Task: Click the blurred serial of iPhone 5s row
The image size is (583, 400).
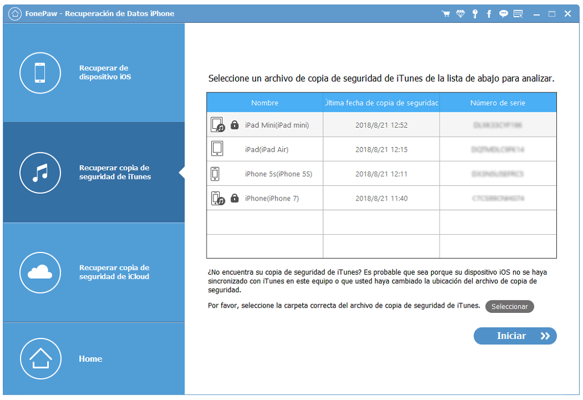Action: pos(498,174)
